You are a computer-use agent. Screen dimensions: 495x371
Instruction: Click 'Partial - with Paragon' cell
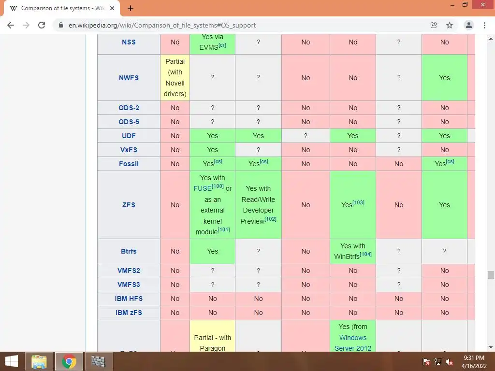(213, 336)
